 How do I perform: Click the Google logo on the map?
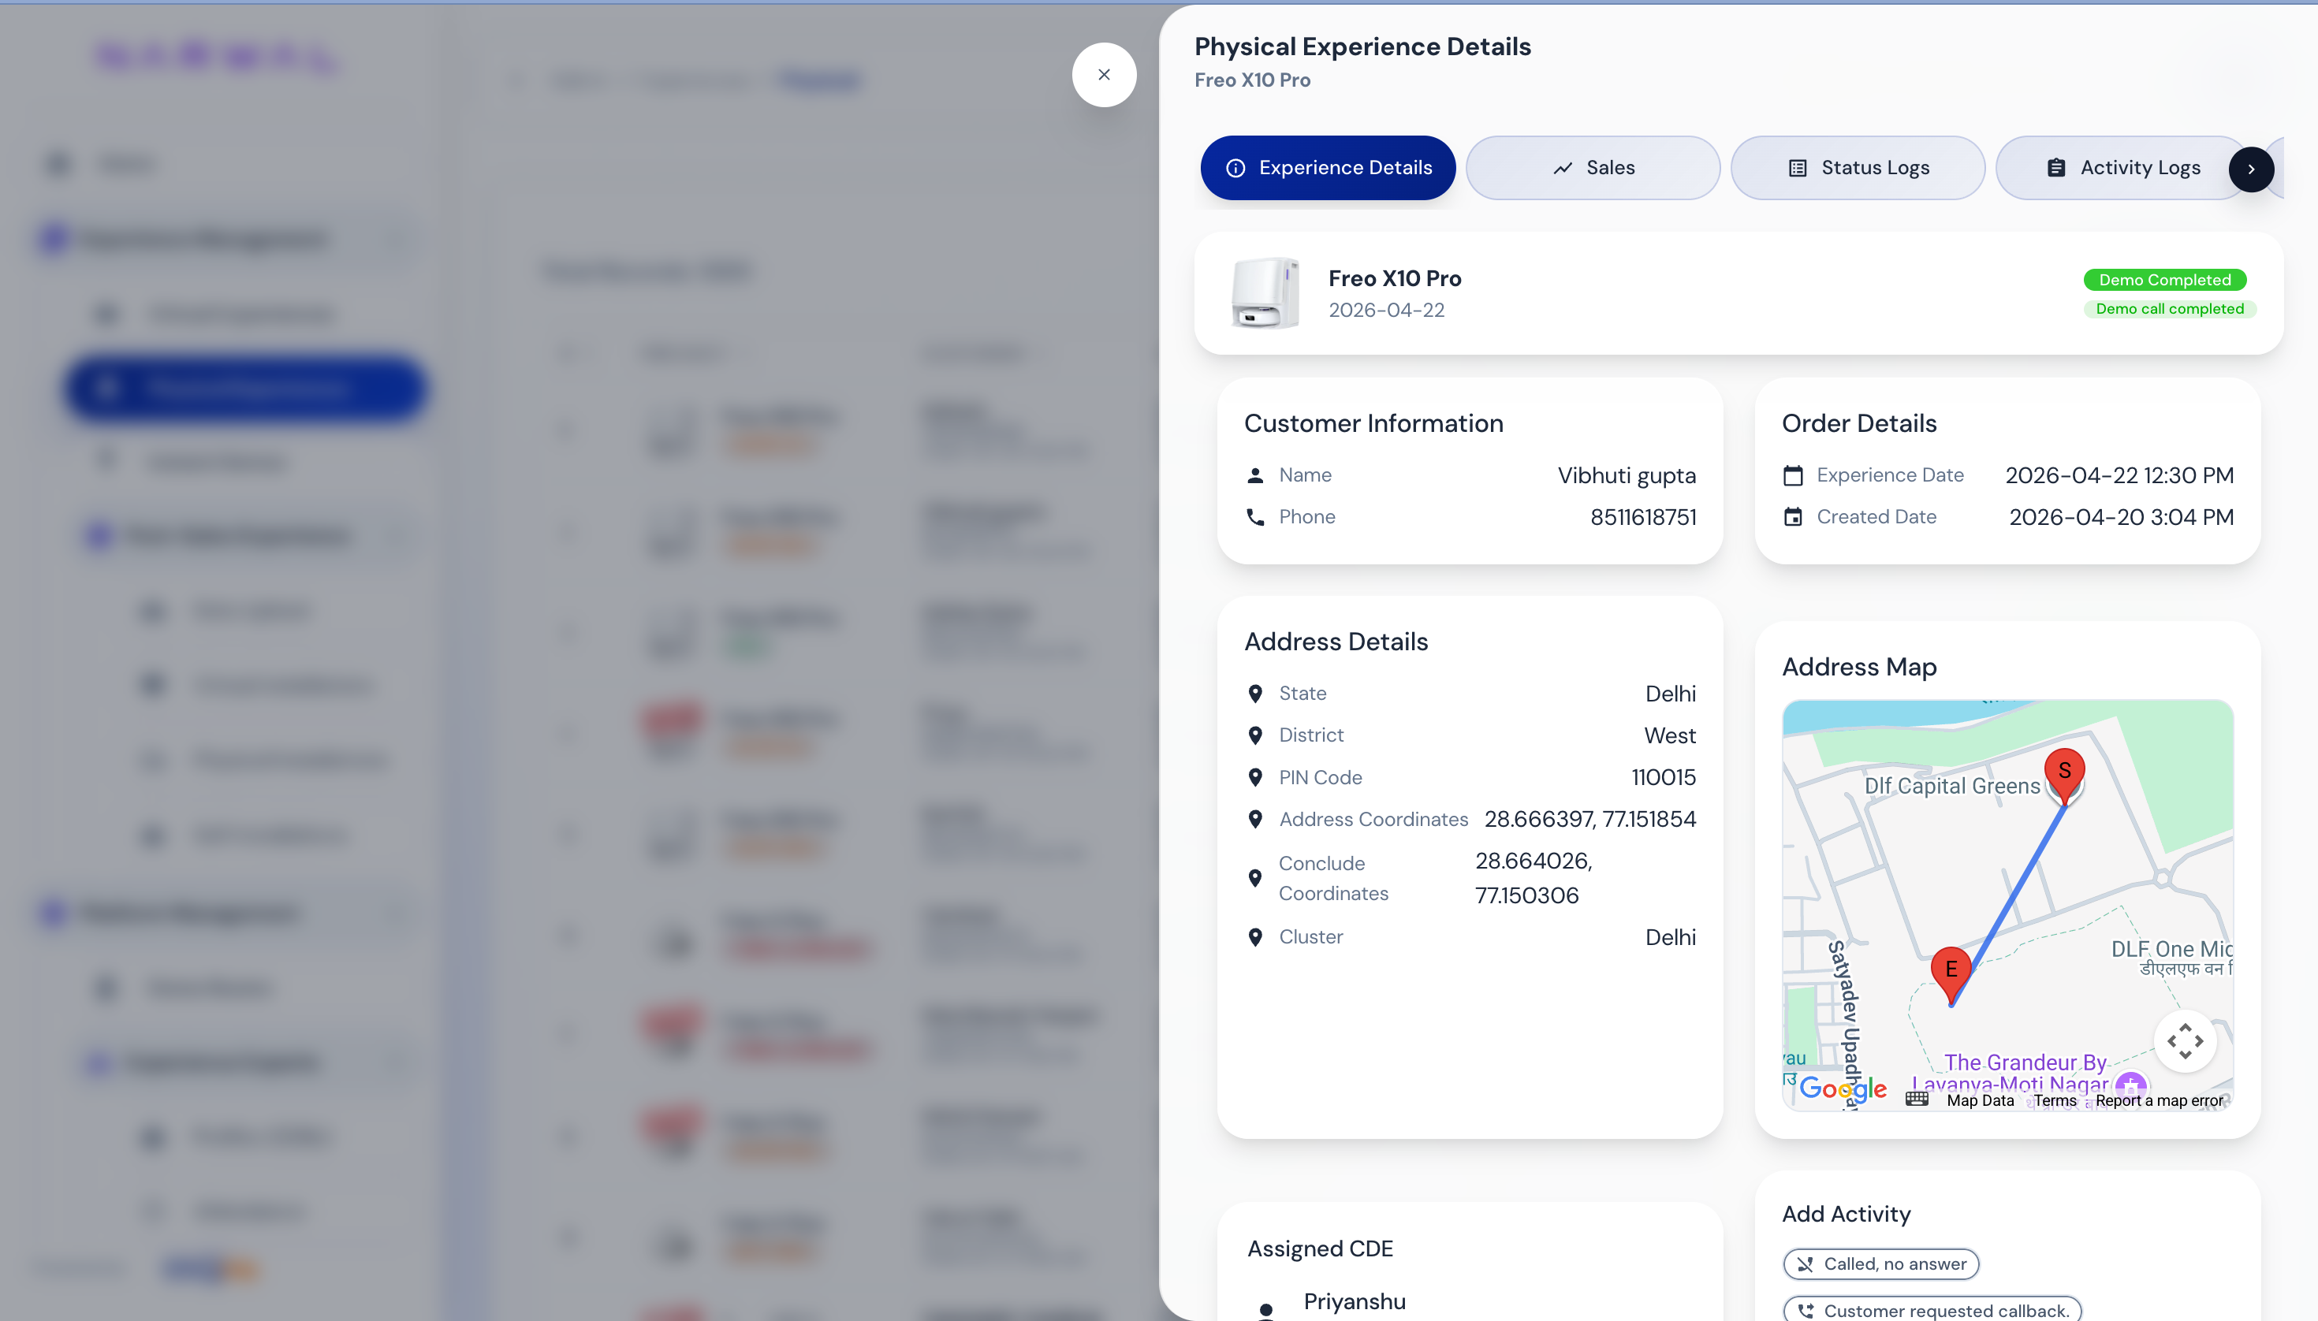[x=1843, y=1088]
